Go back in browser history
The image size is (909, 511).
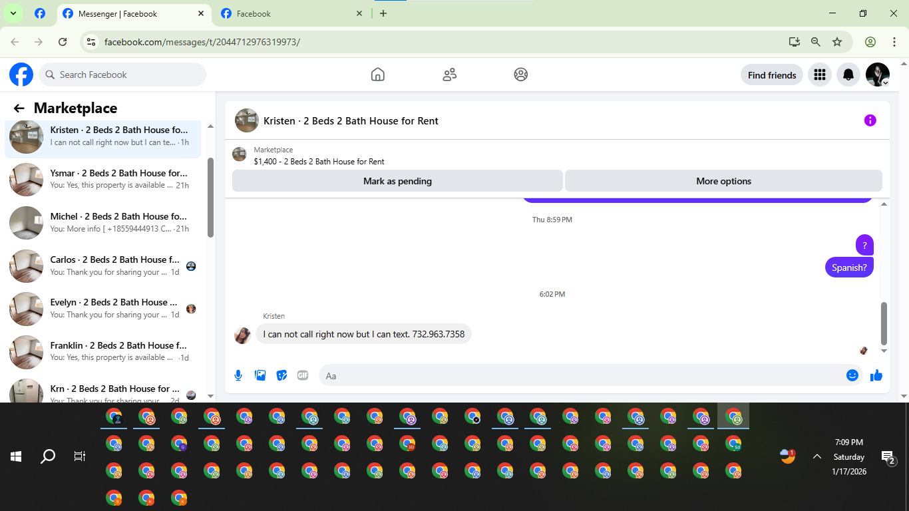pos(15,42)
